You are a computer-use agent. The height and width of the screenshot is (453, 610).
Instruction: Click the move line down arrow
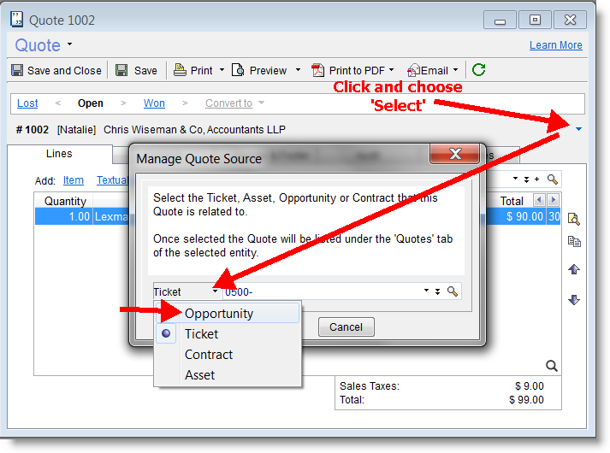pos(574,299)
